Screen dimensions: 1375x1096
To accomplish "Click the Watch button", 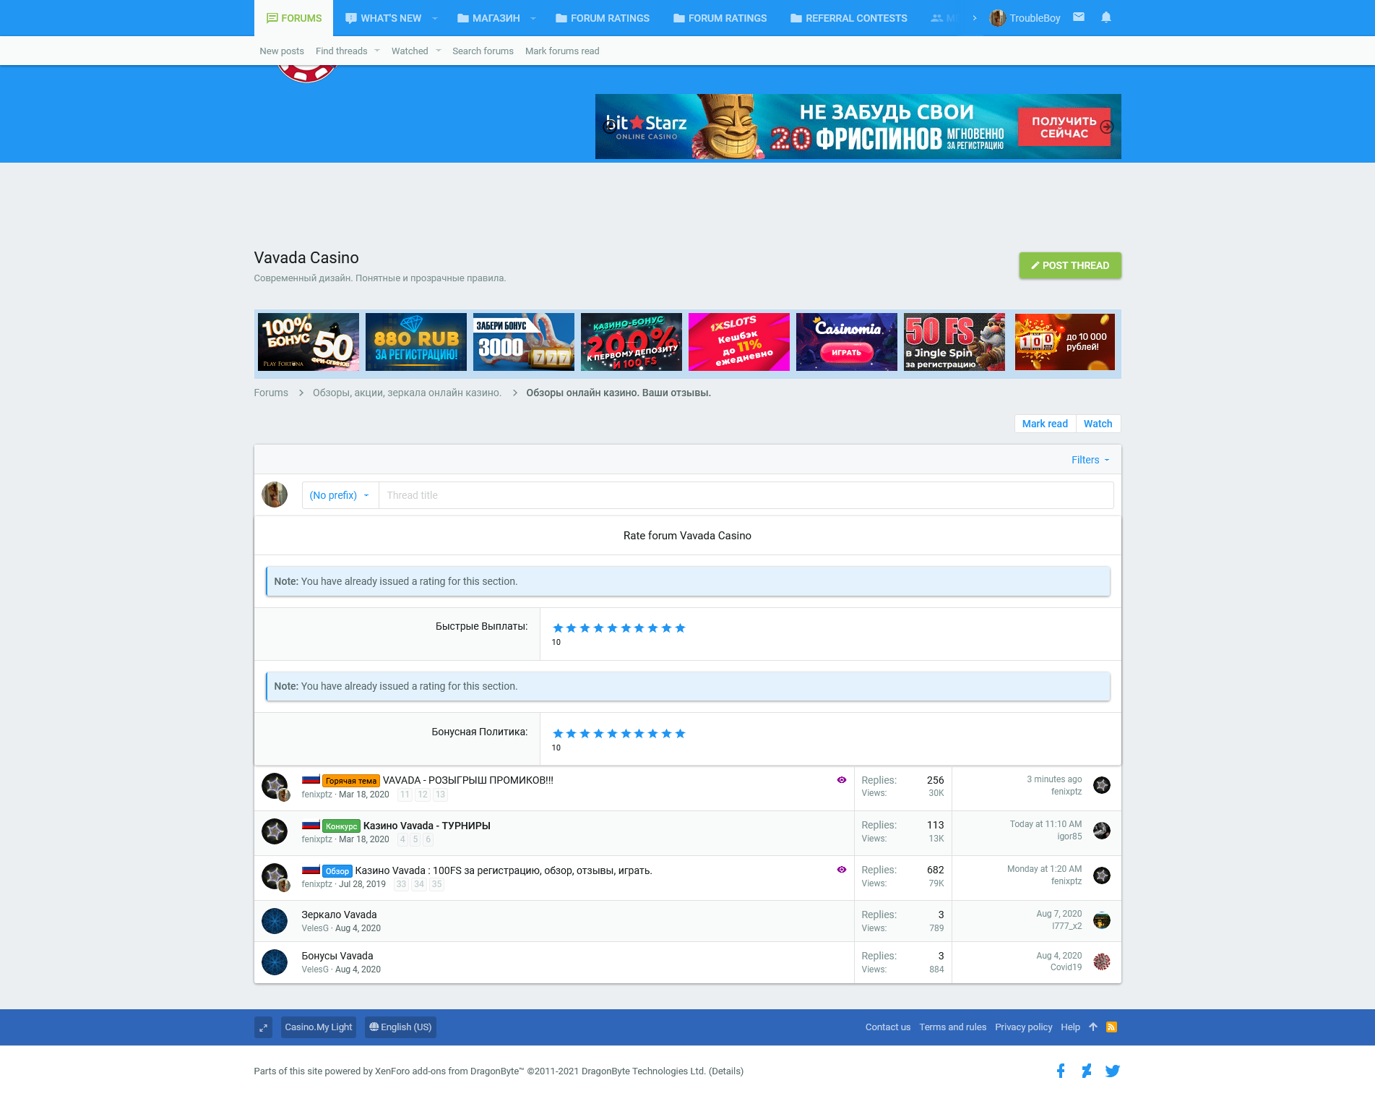I will (1098, 424).
